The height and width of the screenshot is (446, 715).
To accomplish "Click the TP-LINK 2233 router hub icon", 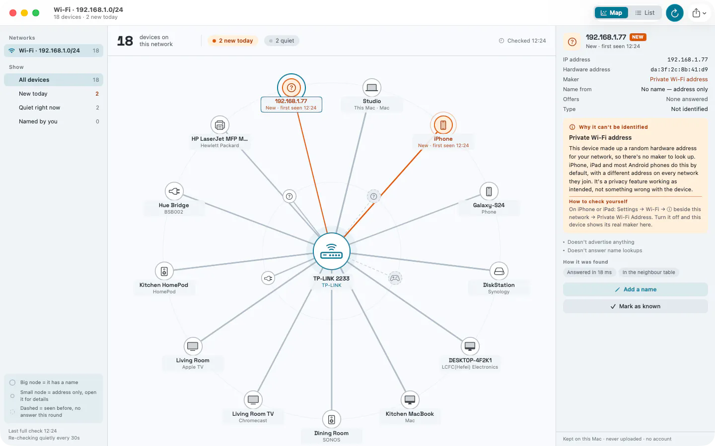I will [332, 251].
